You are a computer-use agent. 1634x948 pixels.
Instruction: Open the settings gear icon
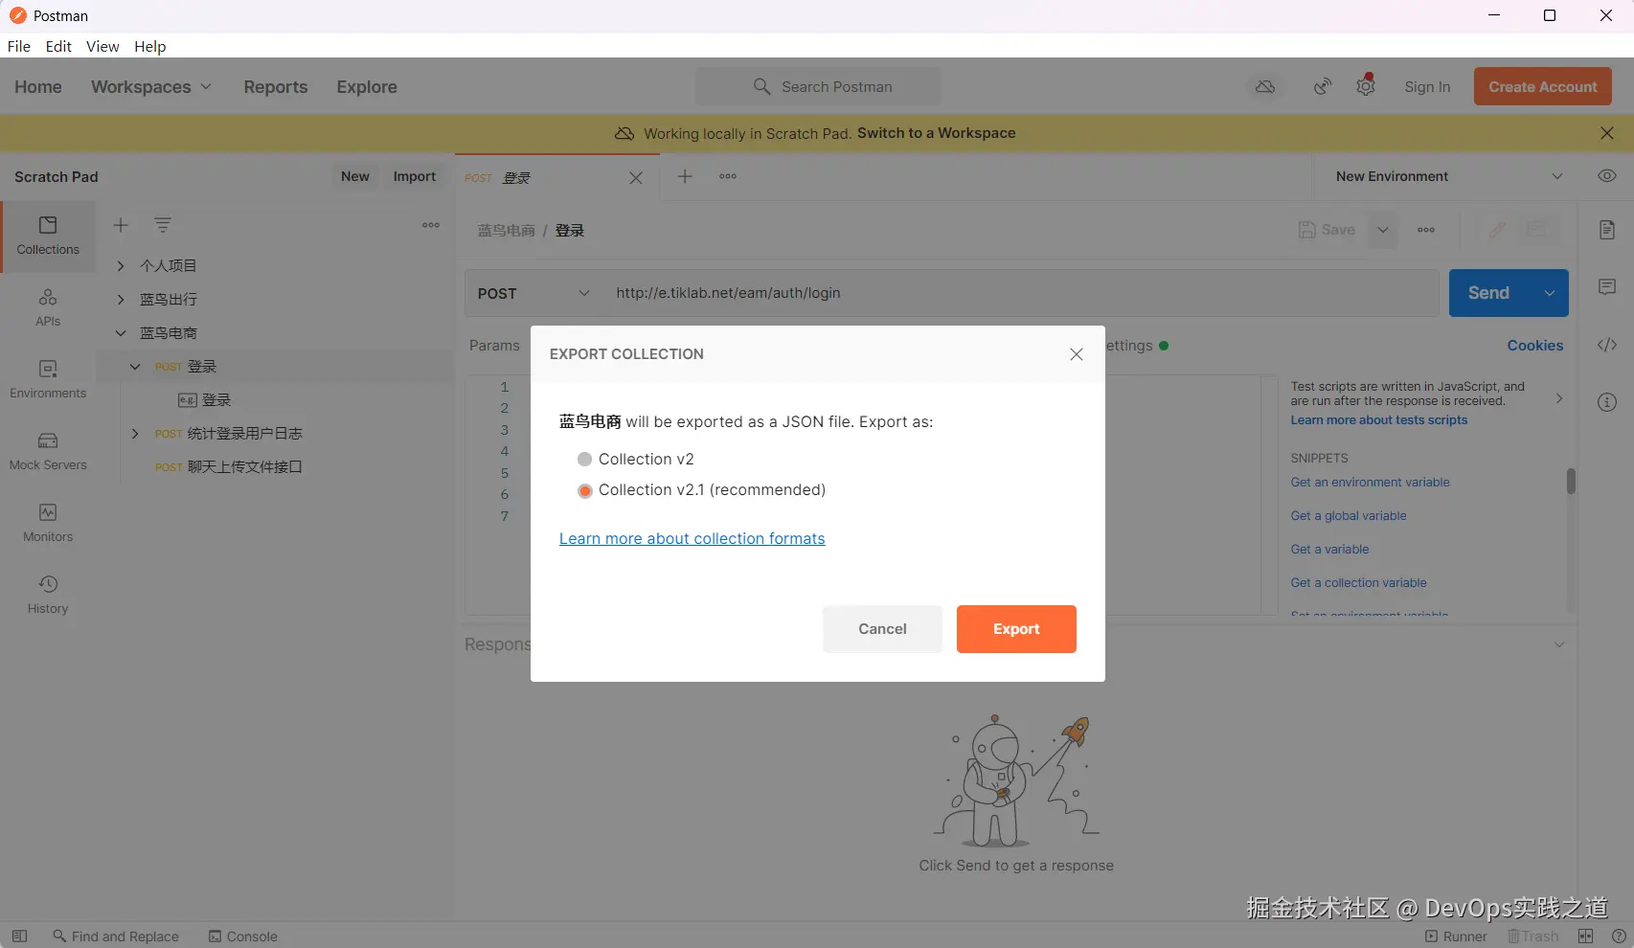[1366, 87]
